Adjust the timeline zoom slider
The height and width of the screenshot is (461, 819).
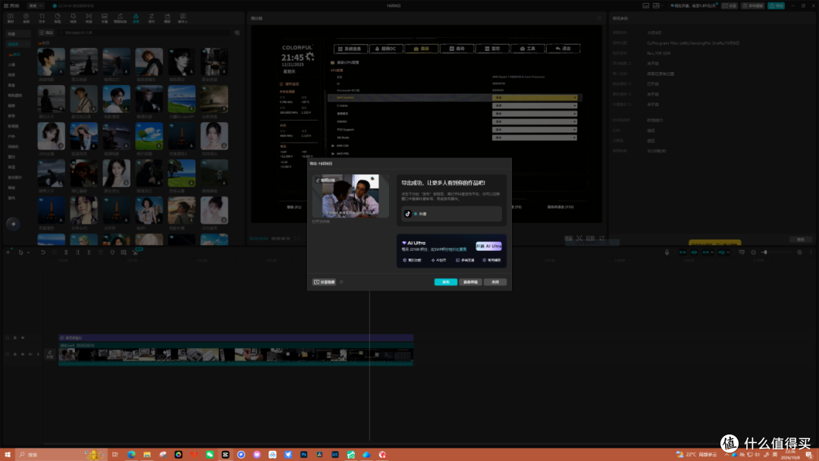[764, 252]
